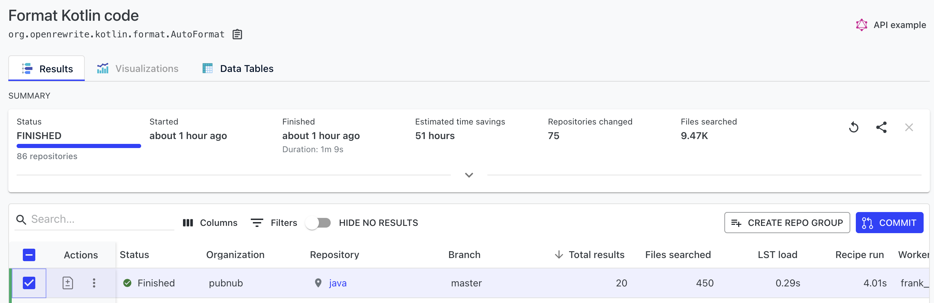The height and width of the screenshot is (303, 934).
Task: Expand the summary details chevron
Action: coord(469,175)
